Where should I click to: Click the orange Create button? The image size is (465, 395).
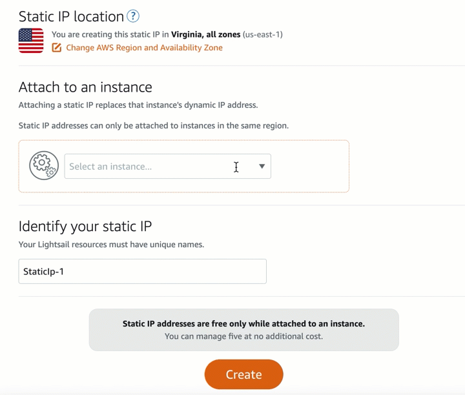click(243, 374)
